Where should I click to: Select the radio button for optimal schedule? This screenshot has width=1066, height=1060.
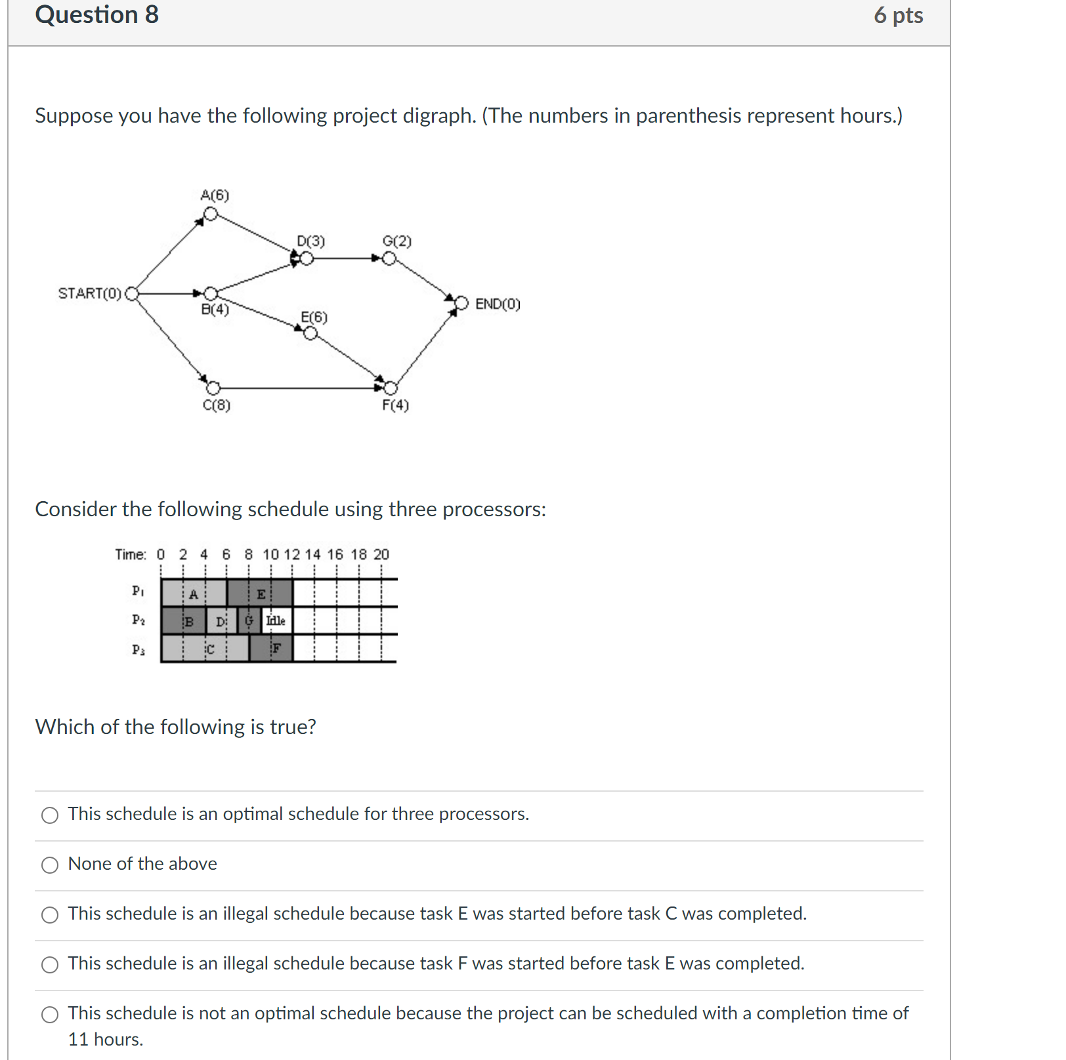[x=49, y=817]
